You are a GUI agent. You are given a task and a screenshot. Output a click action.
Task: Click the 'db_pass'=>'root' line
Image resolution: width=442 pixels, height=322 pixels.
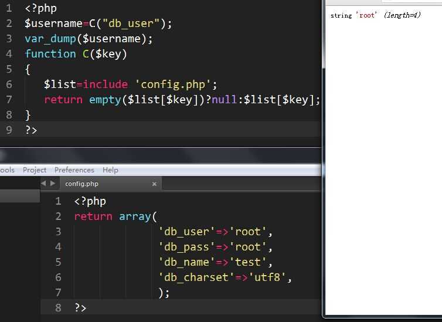pos(215,247)
